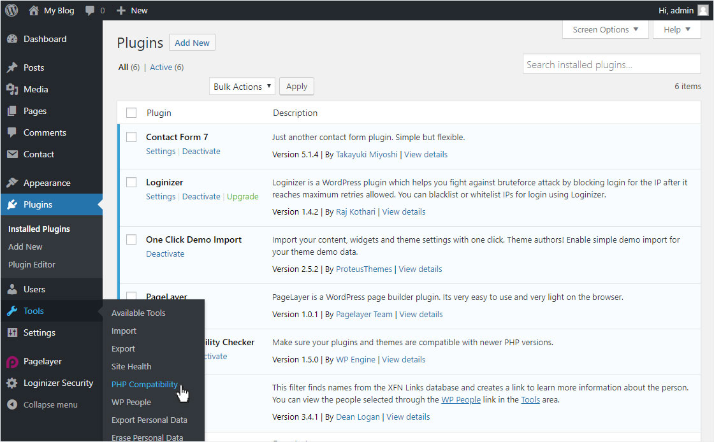Click the WordPress logo icon
The height and width of the screenshot is (442, 714).
(x=11, y=10)
